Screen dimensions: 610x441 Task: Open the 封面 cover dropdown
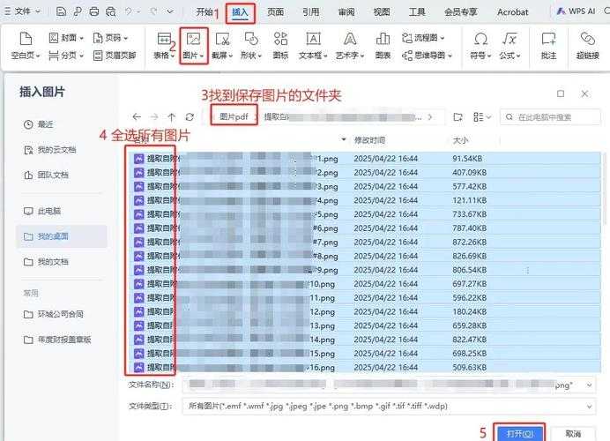coord(66,38)
